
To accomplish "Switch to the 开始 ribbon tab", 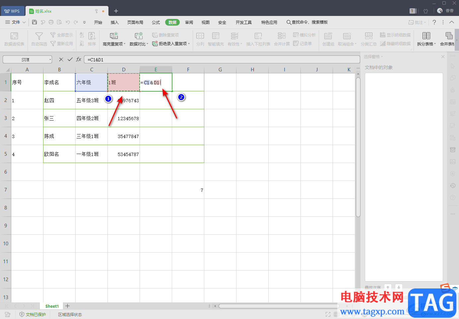I will point(98,22).
